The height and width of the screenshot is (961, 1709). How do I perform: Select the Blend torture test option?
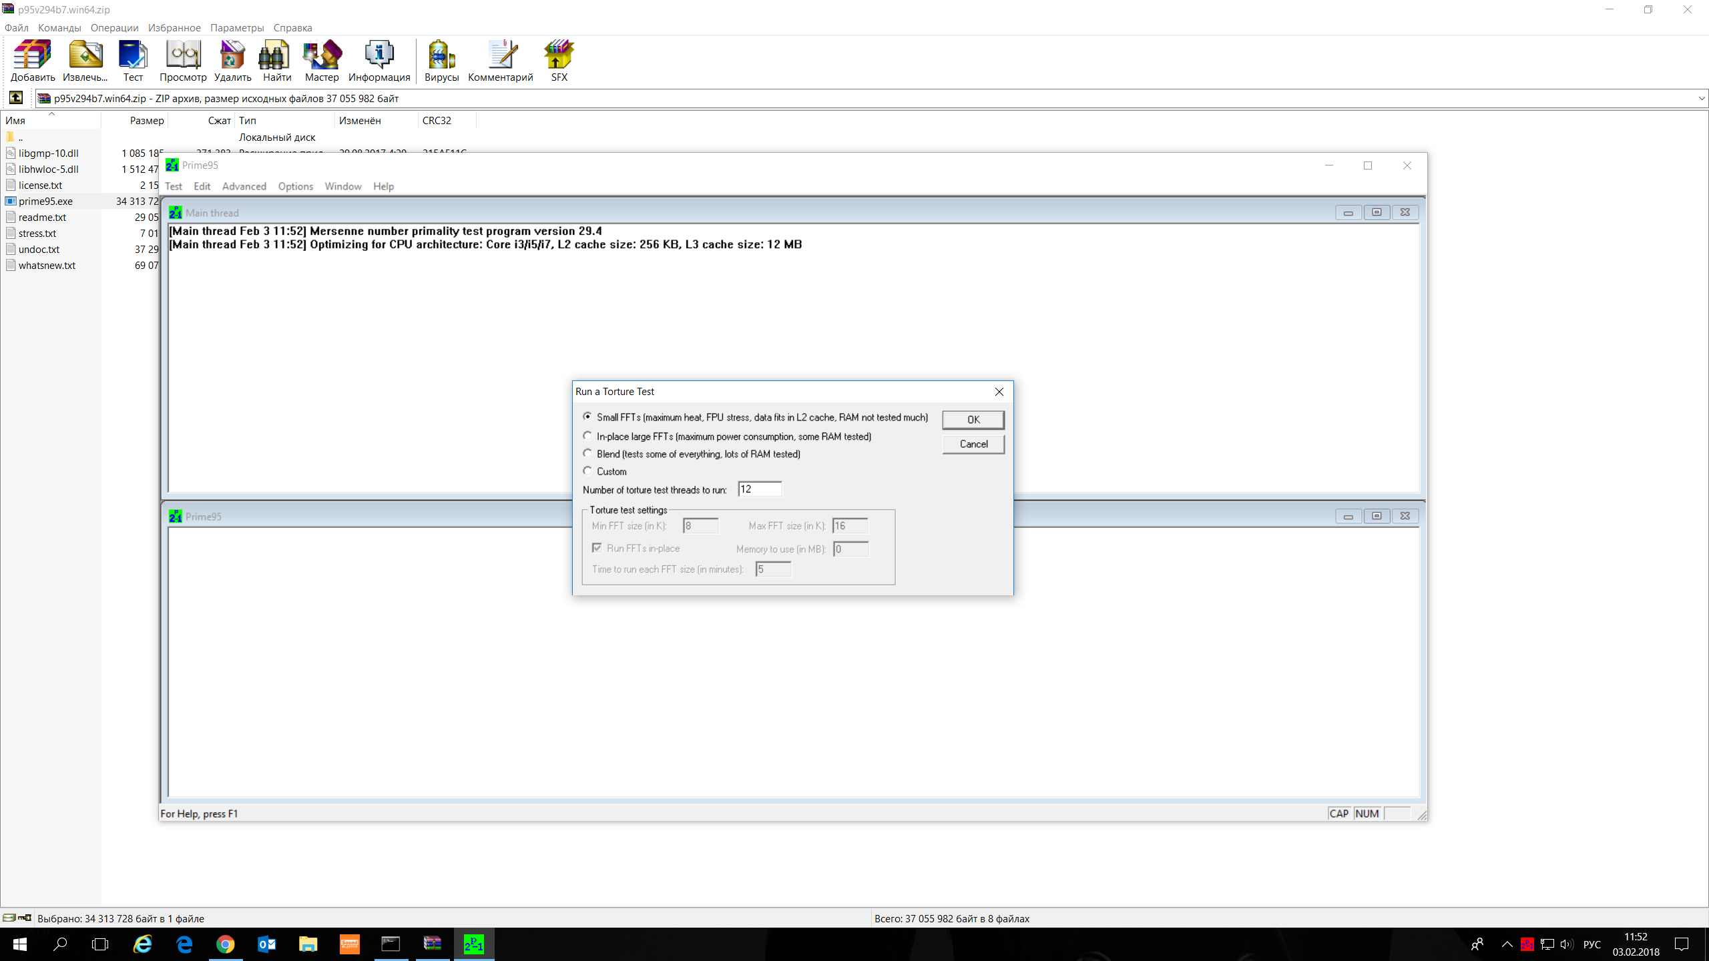click(x=587, y=453)
